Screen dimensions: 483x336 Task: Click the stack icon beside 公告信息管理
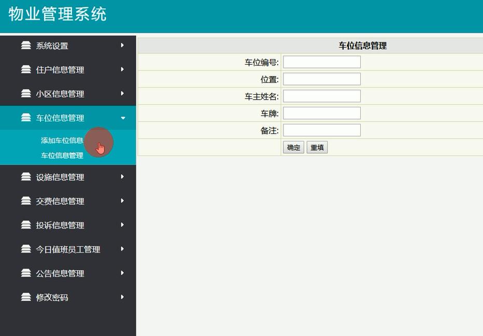coord(26,273)
